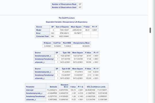Click the 'R-Square' header
Image resolution: width=155 pixels, height=103 pixels.
point(47,43)
